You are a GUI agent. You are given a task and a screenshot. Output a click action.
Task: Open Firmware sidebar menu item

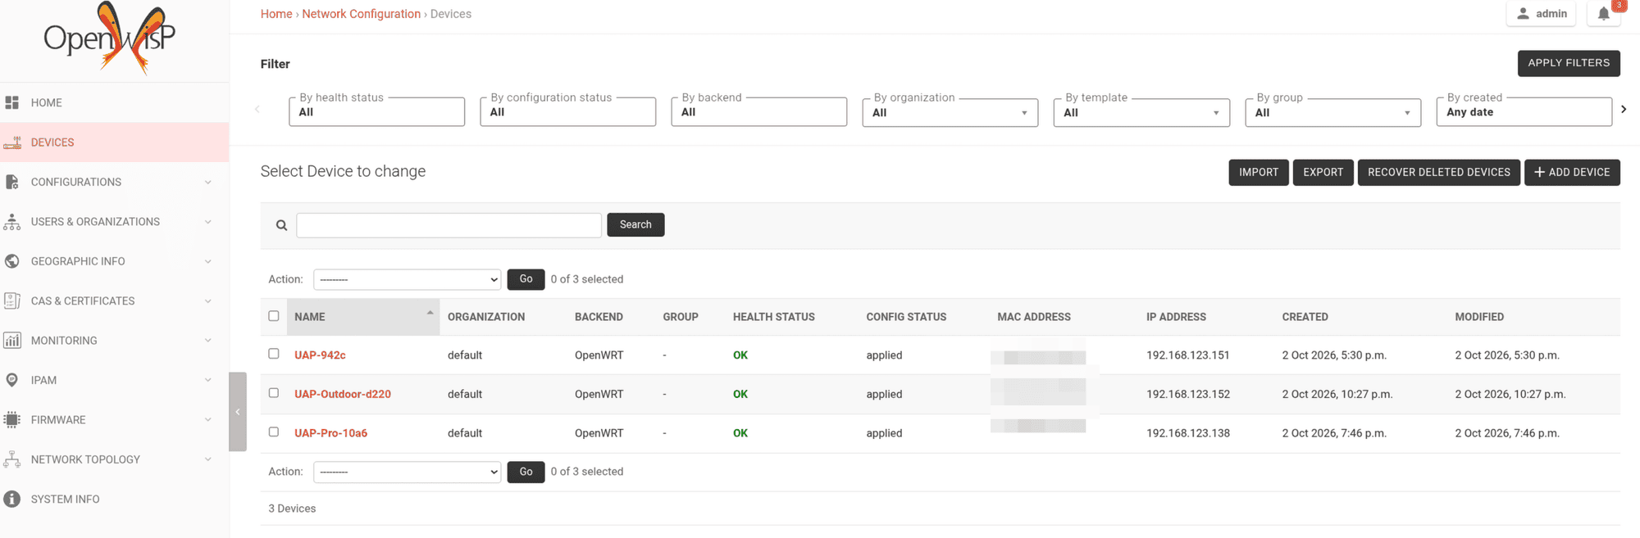click(x=115, y=420)
